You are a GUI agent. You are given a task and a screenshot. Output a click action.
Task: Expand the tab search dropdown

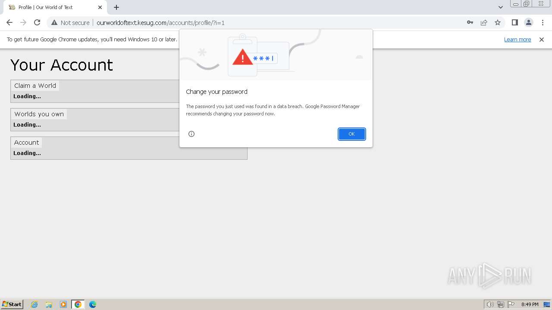[500, 7]
